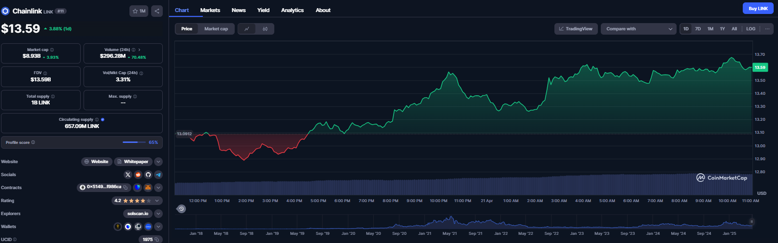Click the MetaMask fox icon in Contracts
Screen dimensions: 778x243
click(x=148, y=188)
